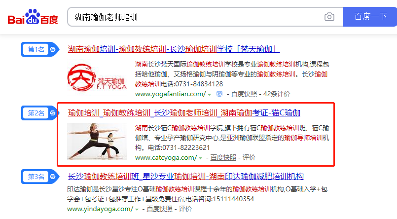Image resolution: width=397 pixels, height=219 pixels.
Task: Focus the search box containing 湖南瑜伽老师培训
Action: pos(205,17)
